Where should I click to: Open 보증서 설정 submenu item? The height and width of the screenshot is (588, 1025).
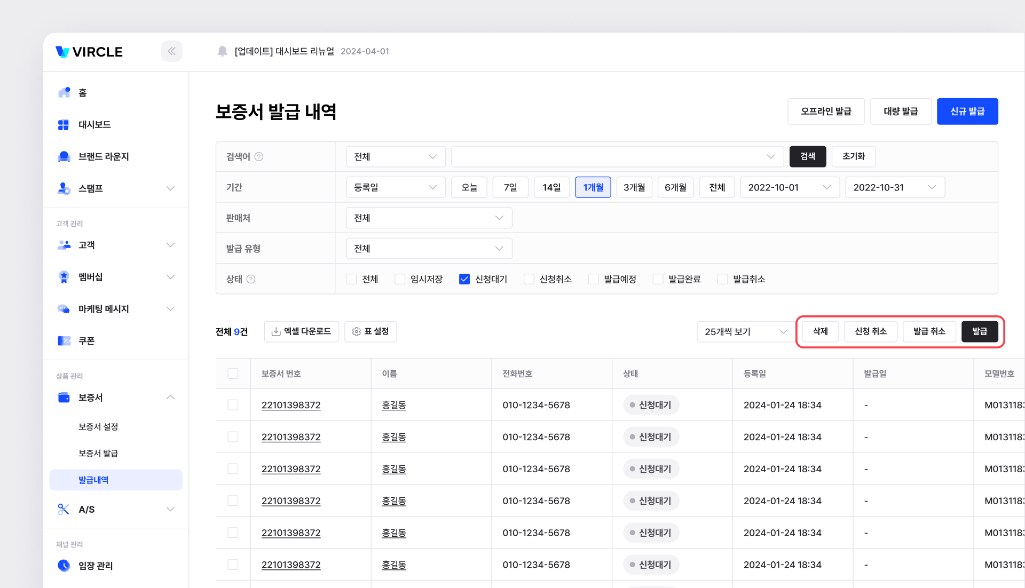tap(98, 426)
